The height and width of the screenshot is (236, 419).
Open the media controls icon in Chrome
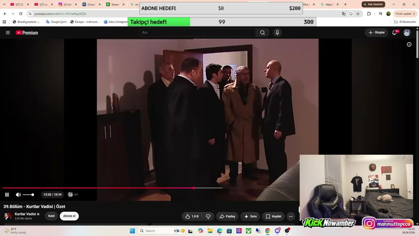click(380, 14)
